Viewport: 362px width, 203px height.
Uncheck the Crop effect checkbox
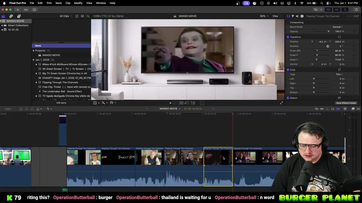288,70
